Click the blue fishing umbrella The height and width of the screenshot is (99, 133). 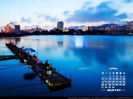point(29,50)
